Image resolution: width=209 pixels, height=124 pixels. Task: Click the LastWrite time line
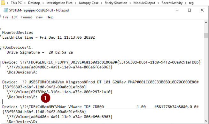[49, 37]
